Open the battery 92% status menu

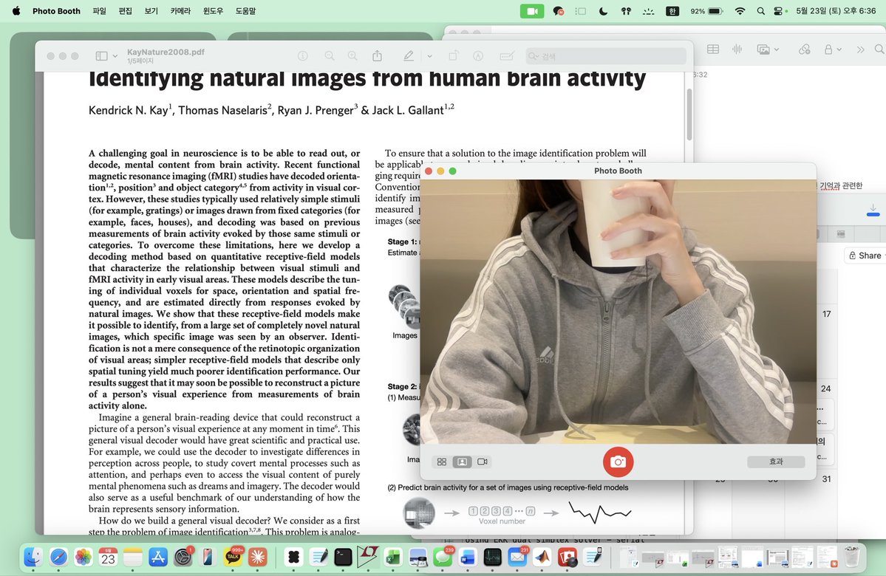[707, 11]
